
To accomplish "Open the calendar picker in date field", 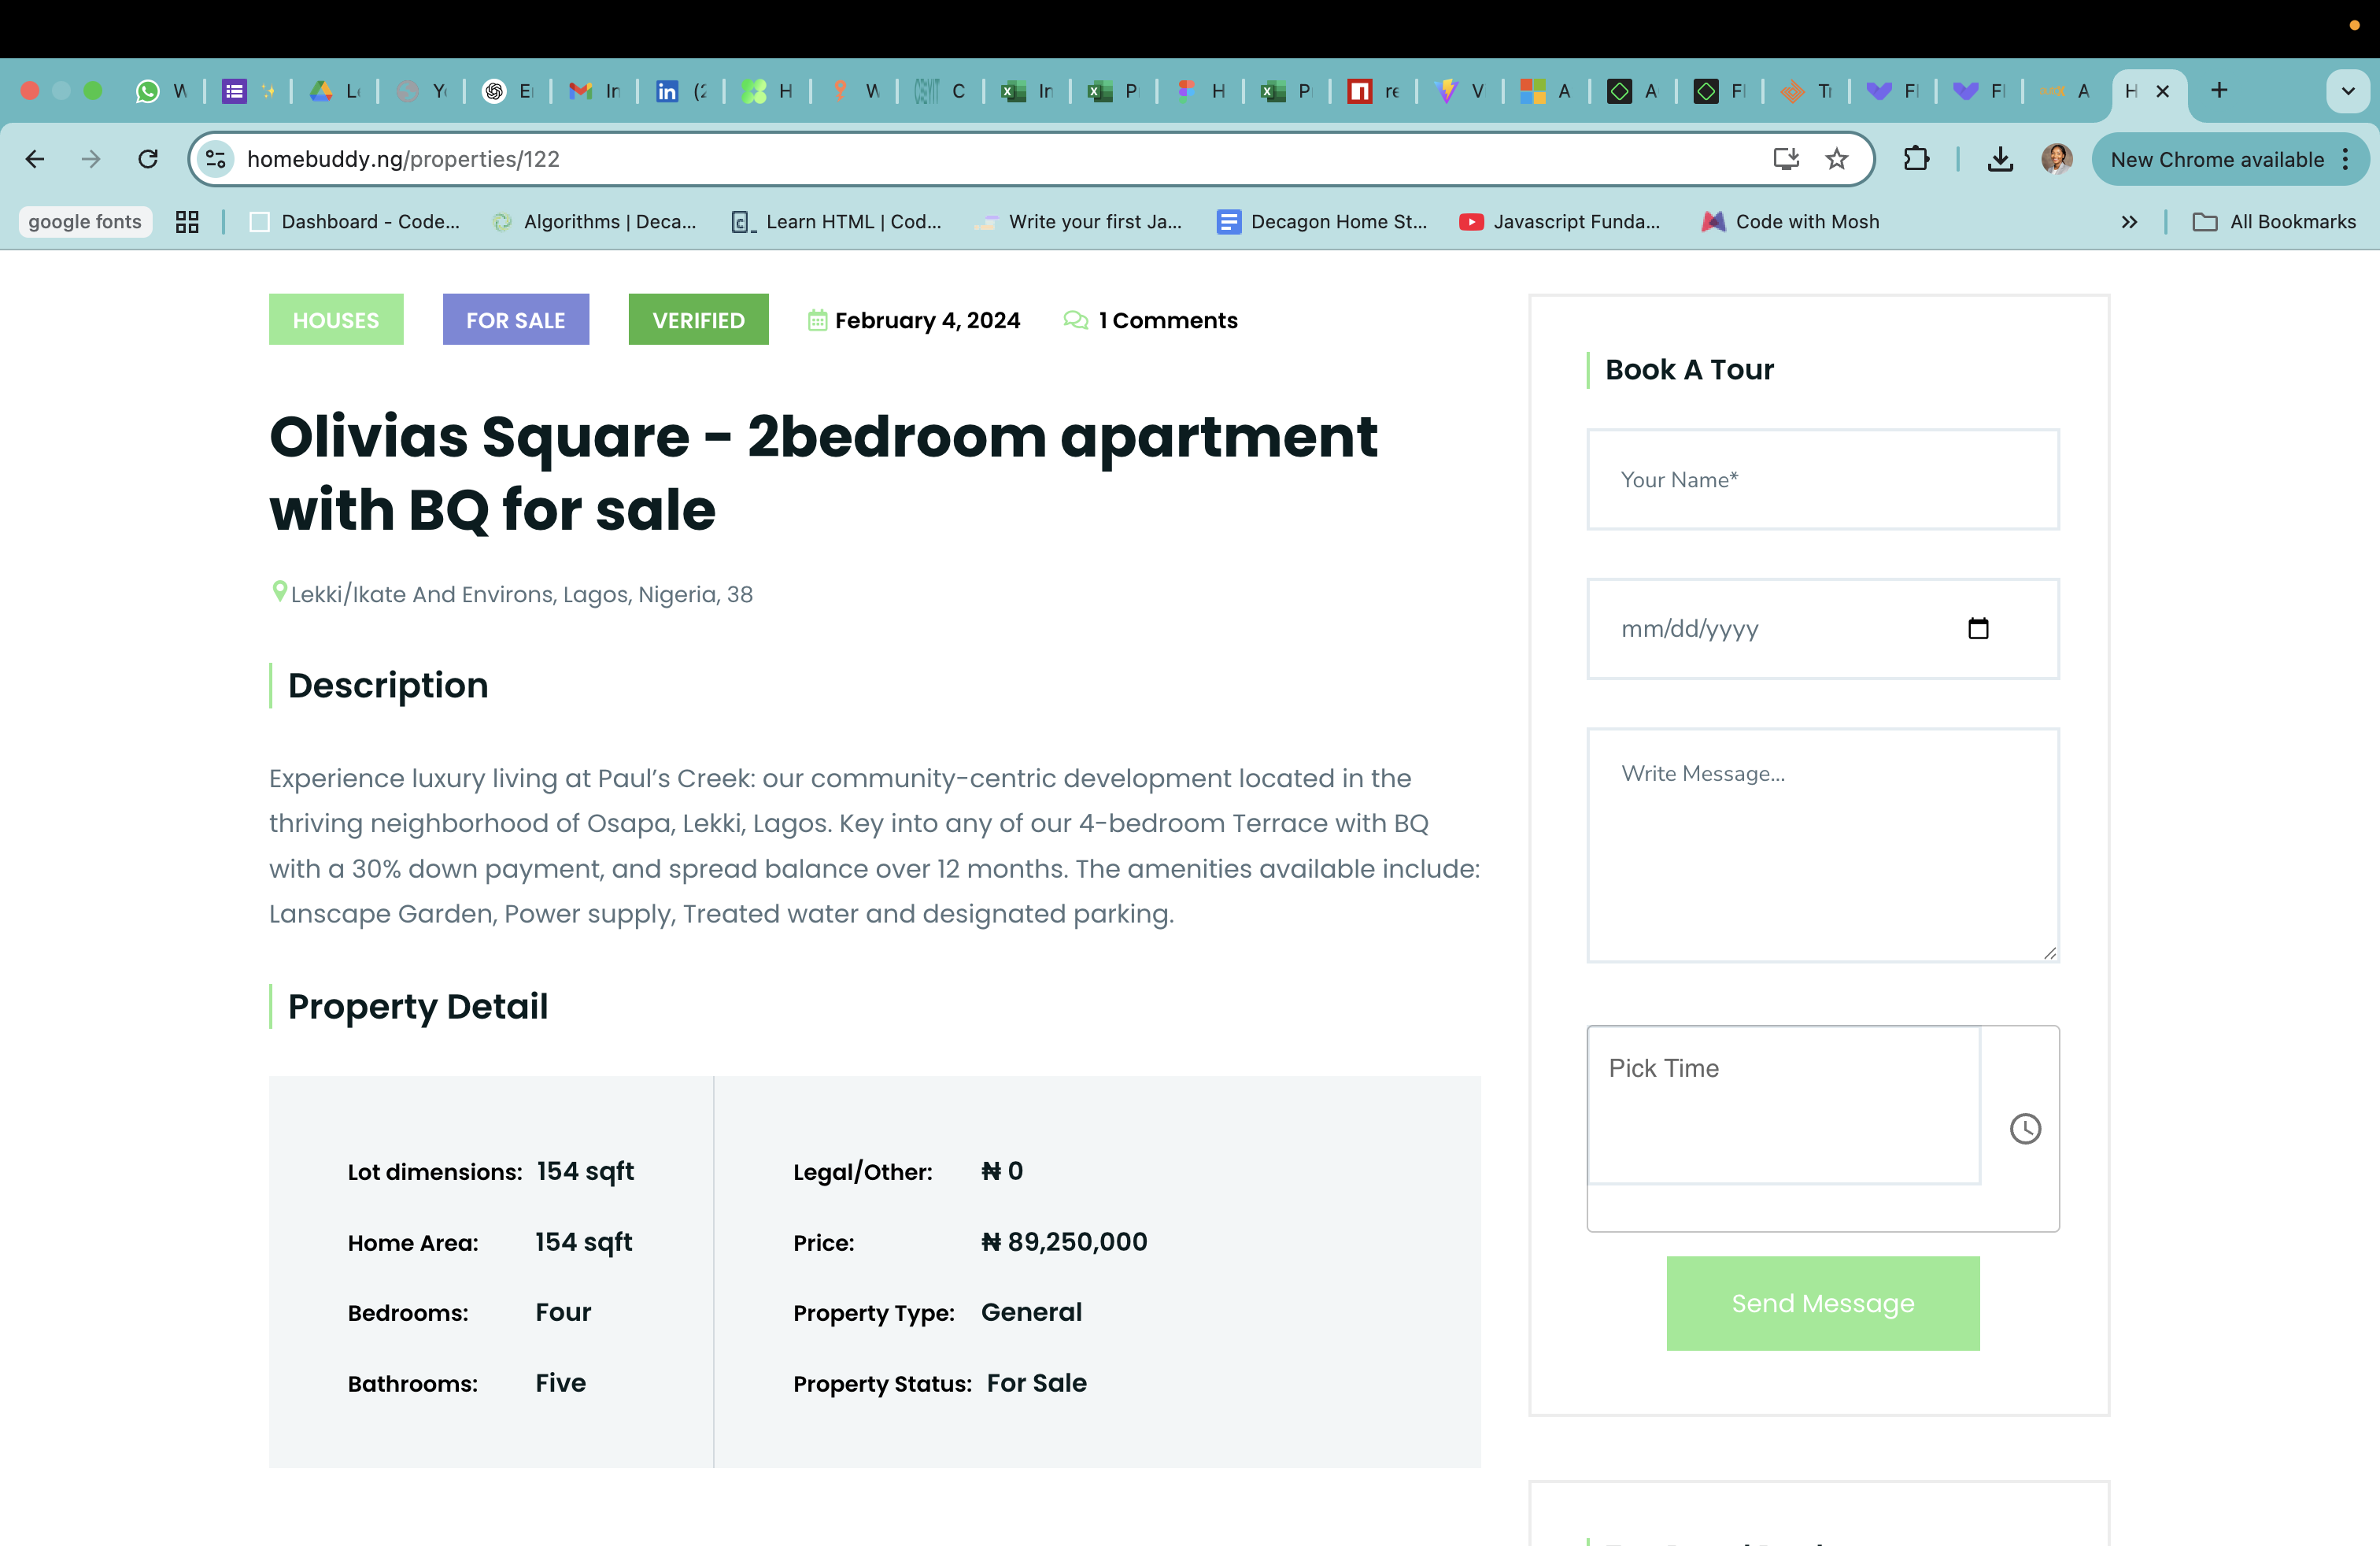I will tap(1977, 629).
